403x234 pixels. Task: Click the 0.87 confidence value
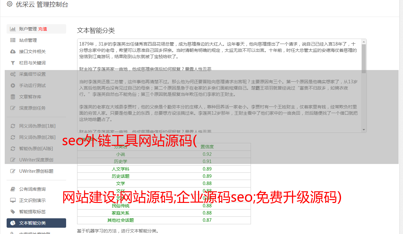coord(207,220)
